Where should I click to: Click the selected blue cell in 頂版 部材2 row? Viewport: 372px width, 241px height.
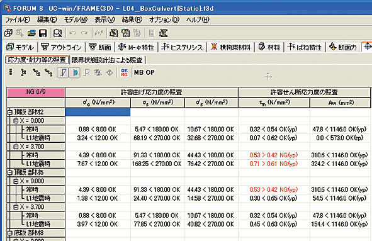(x=98, y=112)
